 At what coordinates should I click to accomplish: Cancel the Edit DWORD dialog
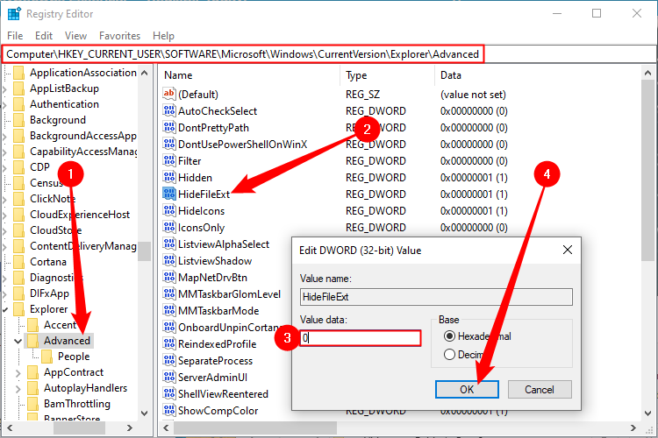539,389
